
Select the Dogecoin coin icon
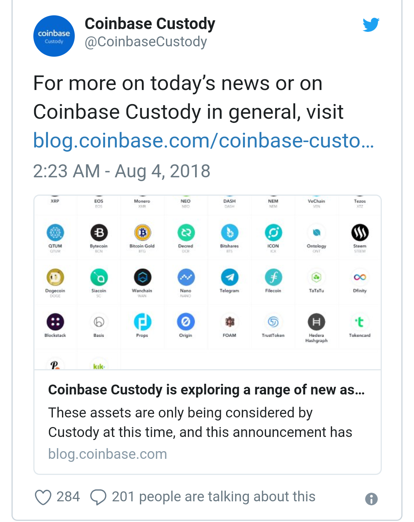[x=55, y=277]
